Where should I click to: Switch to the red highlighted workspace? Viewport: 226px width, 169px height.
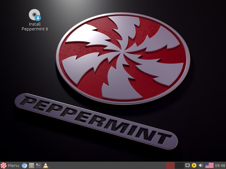(x=170, y=165)
